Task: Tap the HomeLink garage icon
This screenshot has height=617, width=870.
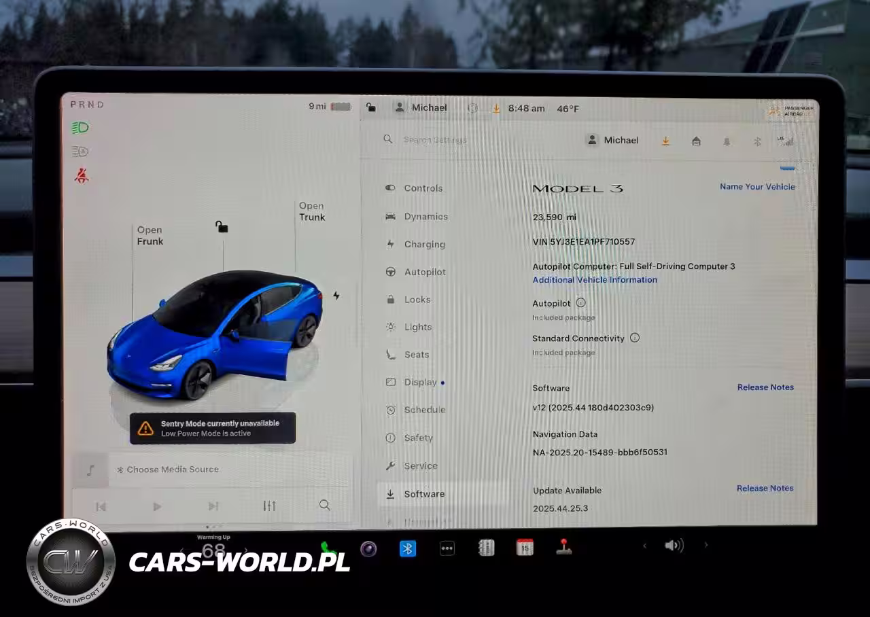Action: coord(696,141)
